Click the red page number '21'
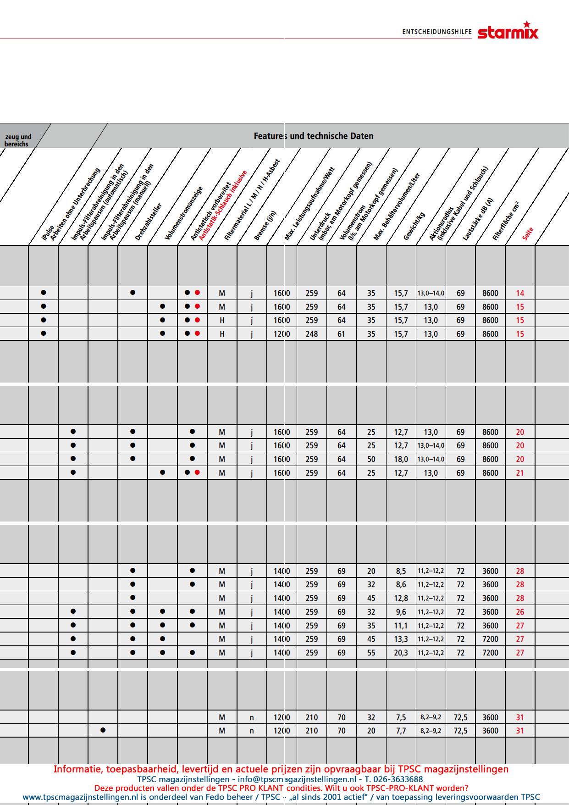 click(x=519, y=473)
